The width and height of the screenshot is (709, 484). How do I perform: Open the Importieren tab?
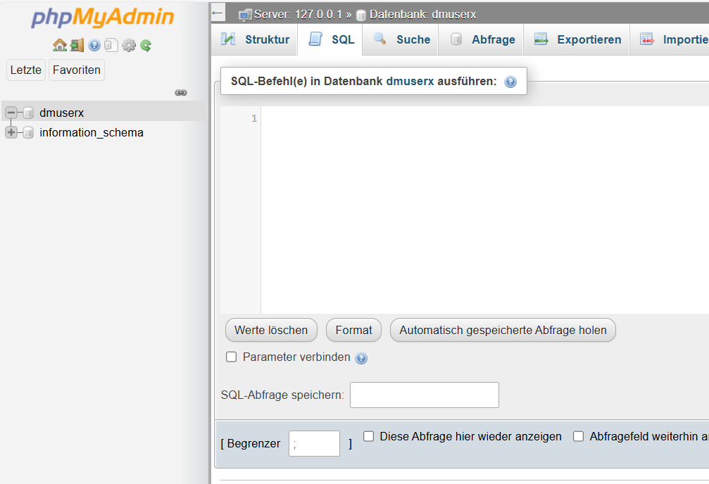pyautogui.click(x=670, y=39)
